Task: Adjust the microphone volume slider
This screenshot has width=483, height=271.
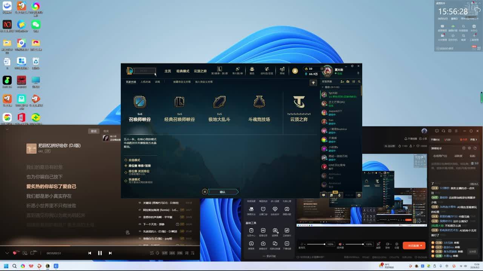Action: coord(316,244)
